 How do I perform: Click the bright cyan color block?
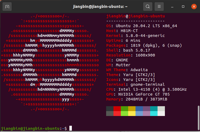tap(154, 114)
